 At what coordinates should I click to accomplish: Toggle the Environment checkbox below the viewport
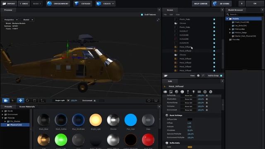[x=95, y=101]
